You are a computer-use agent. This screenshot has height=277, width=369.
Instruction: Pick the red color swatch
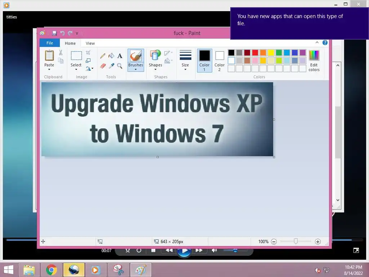coord(255,53)
